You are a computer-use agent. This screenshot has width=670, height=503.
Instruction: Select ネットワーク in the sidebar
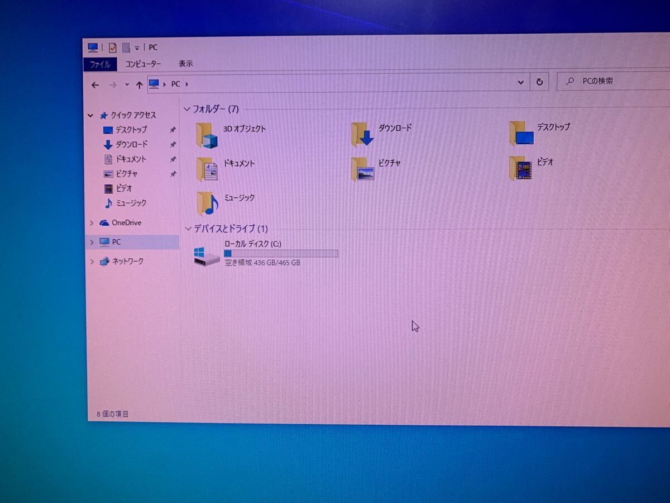tap(121, 261)
